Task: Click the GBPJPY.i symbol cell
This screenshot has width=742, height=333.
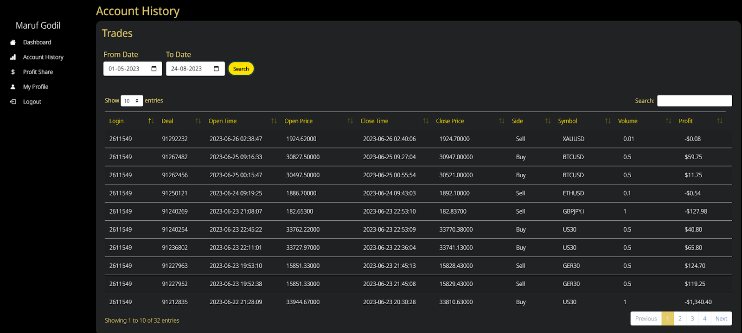Action: pos(573,211)
